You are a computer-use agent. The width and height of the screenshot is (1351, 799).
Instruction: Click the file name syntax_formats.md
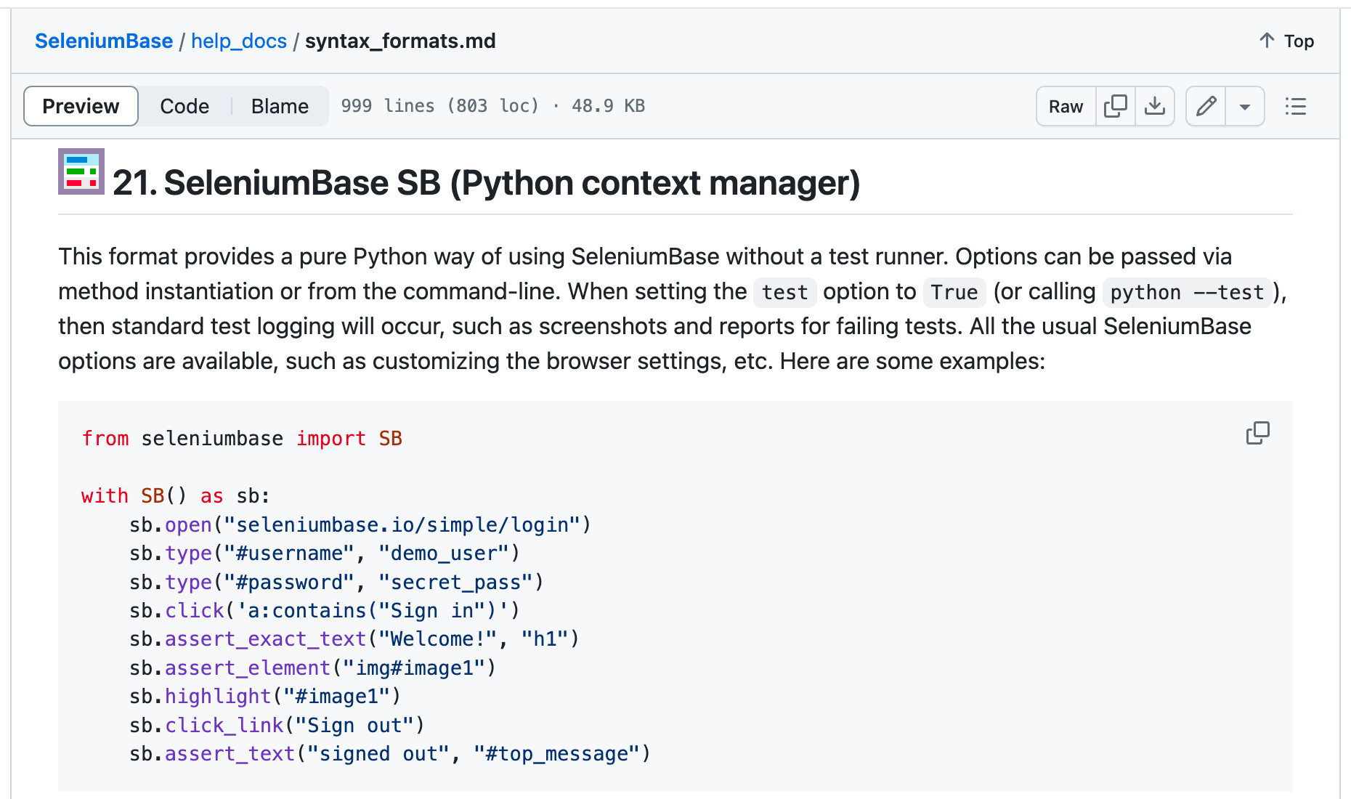tap(400, 41)
